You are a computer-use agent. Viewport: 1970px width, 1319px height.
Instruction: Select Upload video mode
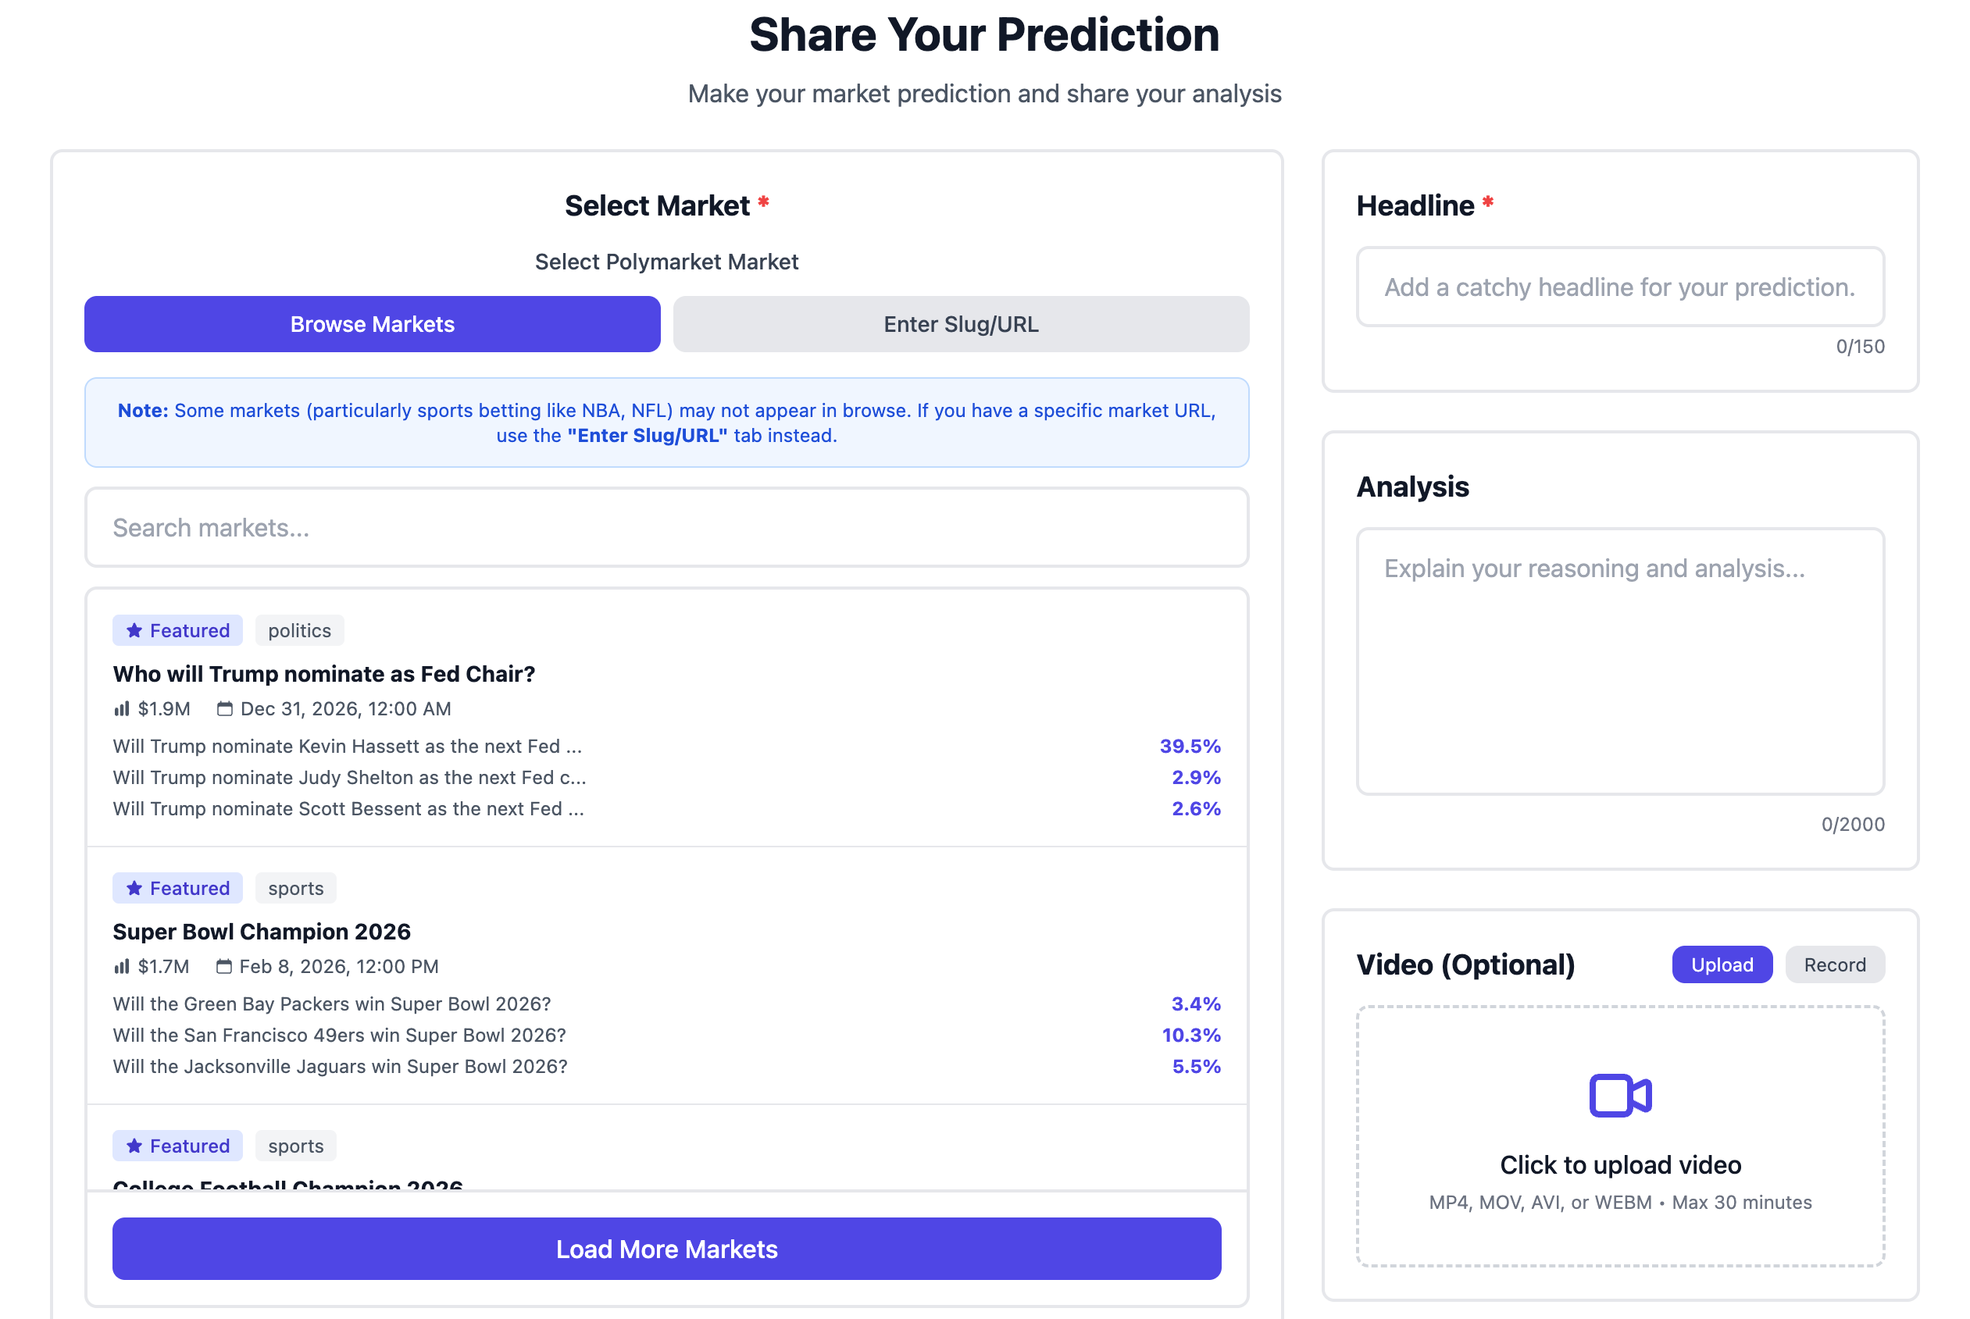tap(1721, 965)
